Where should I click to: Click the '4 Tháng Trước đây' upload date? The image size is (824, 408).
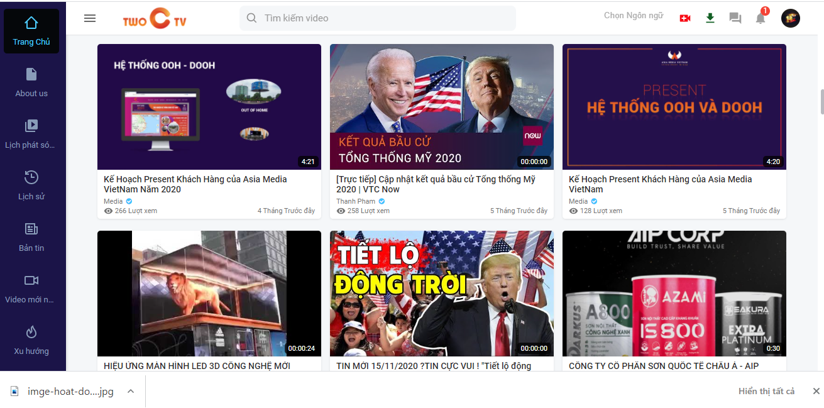[286, 211]
